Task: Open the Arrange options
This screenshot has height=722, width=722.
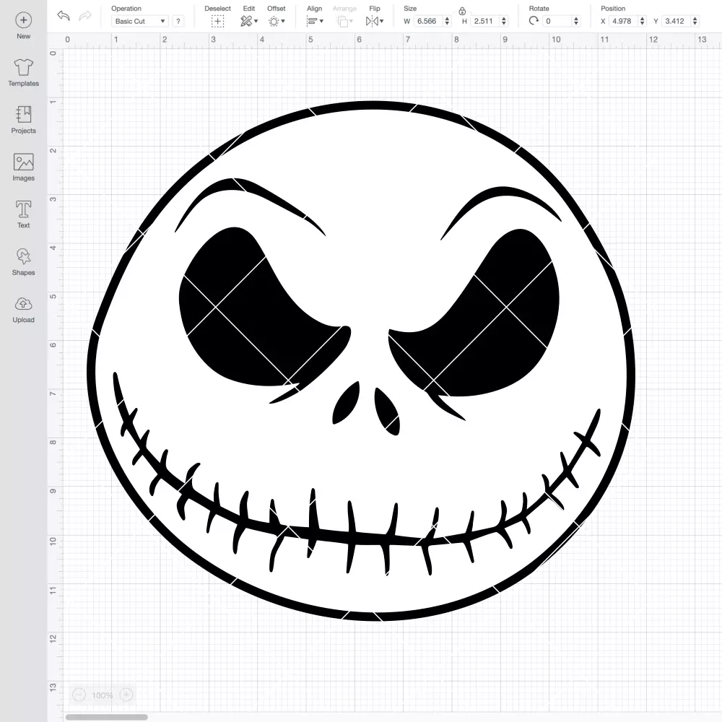Action: (x=345, y=21)
